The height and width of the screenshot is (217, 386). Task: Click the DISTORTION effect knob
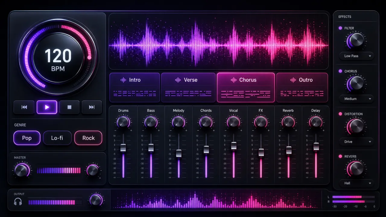point(356,126)
